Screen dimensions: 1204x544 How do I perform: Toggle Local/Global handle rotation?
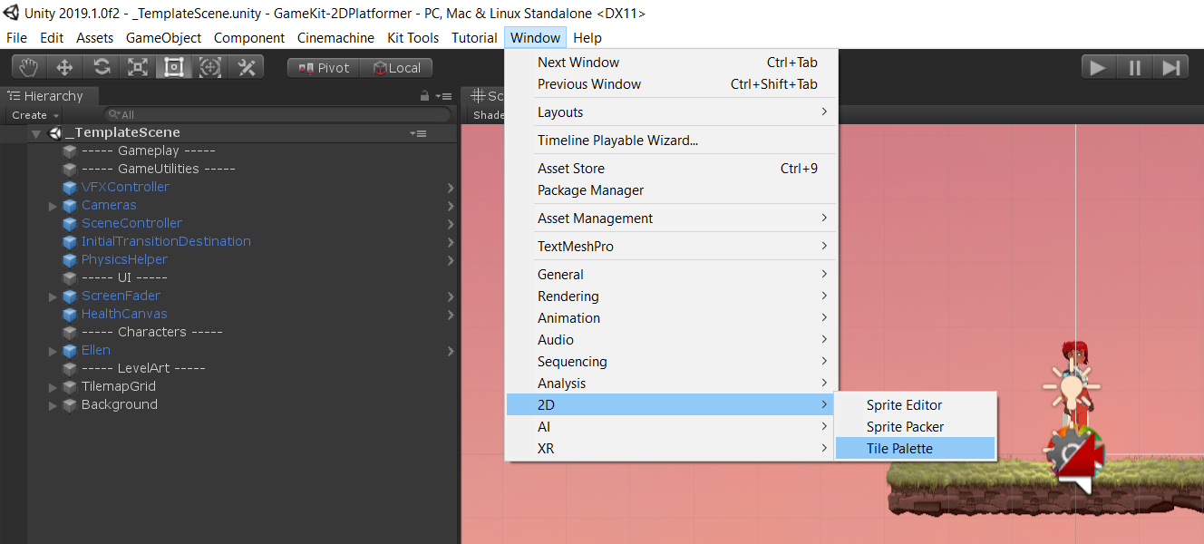396,68
